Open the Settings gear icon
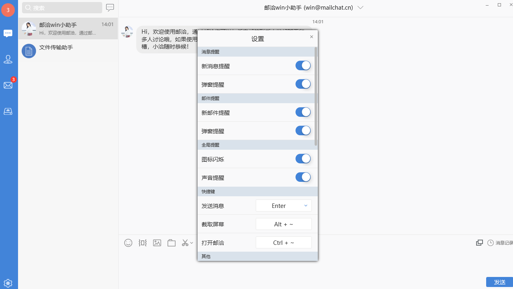The image size is (513, 289). 8,283
